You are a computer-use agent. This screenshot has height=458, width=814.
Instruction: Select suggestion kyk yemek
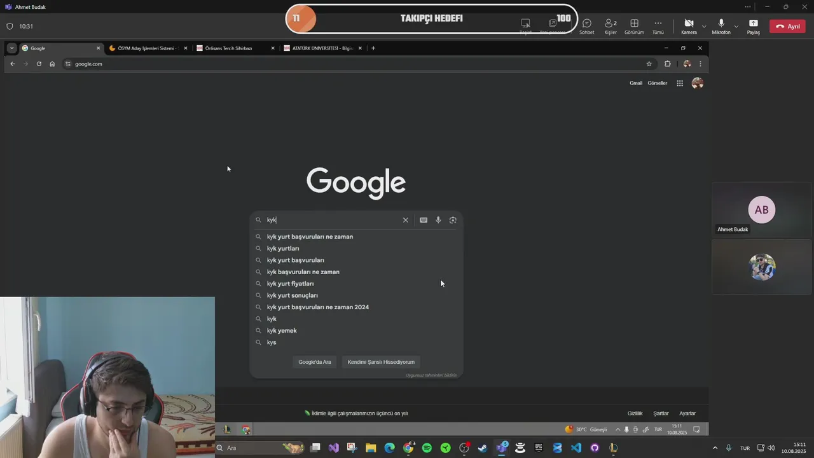(x=356, y=331)
